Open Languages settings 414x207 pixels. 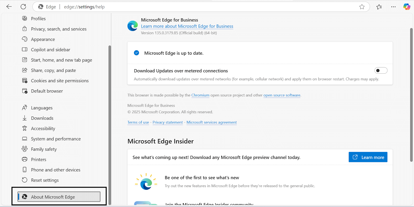(42, 108)
